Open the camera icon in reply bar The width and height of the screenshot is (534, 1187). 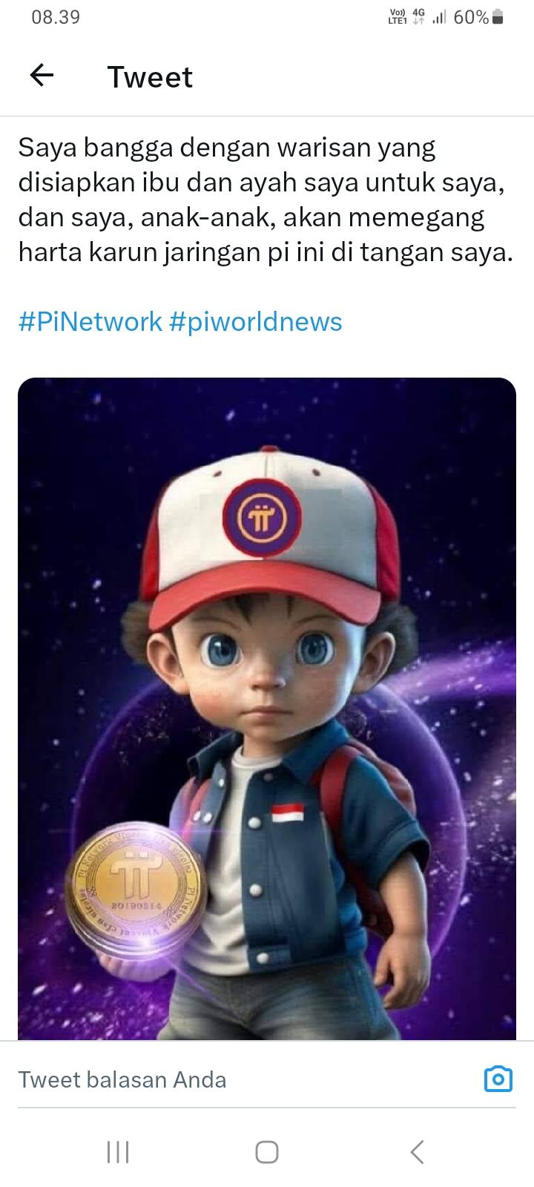tap(498, 1079)
